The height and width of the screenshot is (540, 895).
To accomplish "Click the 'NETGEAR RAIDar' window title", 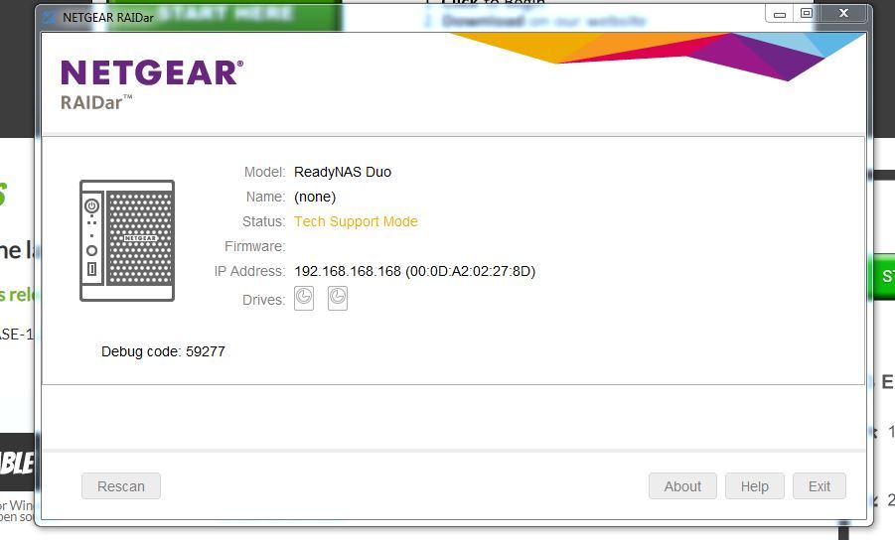I will coord(108,18).
